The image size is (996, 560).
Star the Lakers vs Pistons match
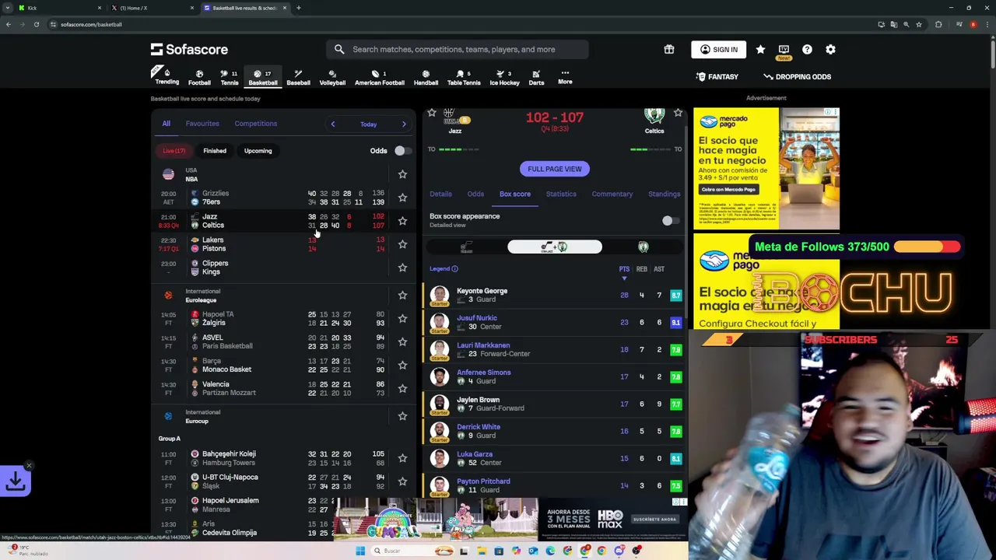tap(402, 244)
